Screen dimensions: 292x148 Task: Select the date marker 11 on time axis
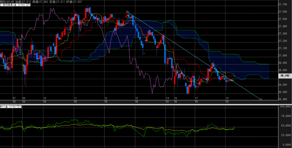click(75, 98)
